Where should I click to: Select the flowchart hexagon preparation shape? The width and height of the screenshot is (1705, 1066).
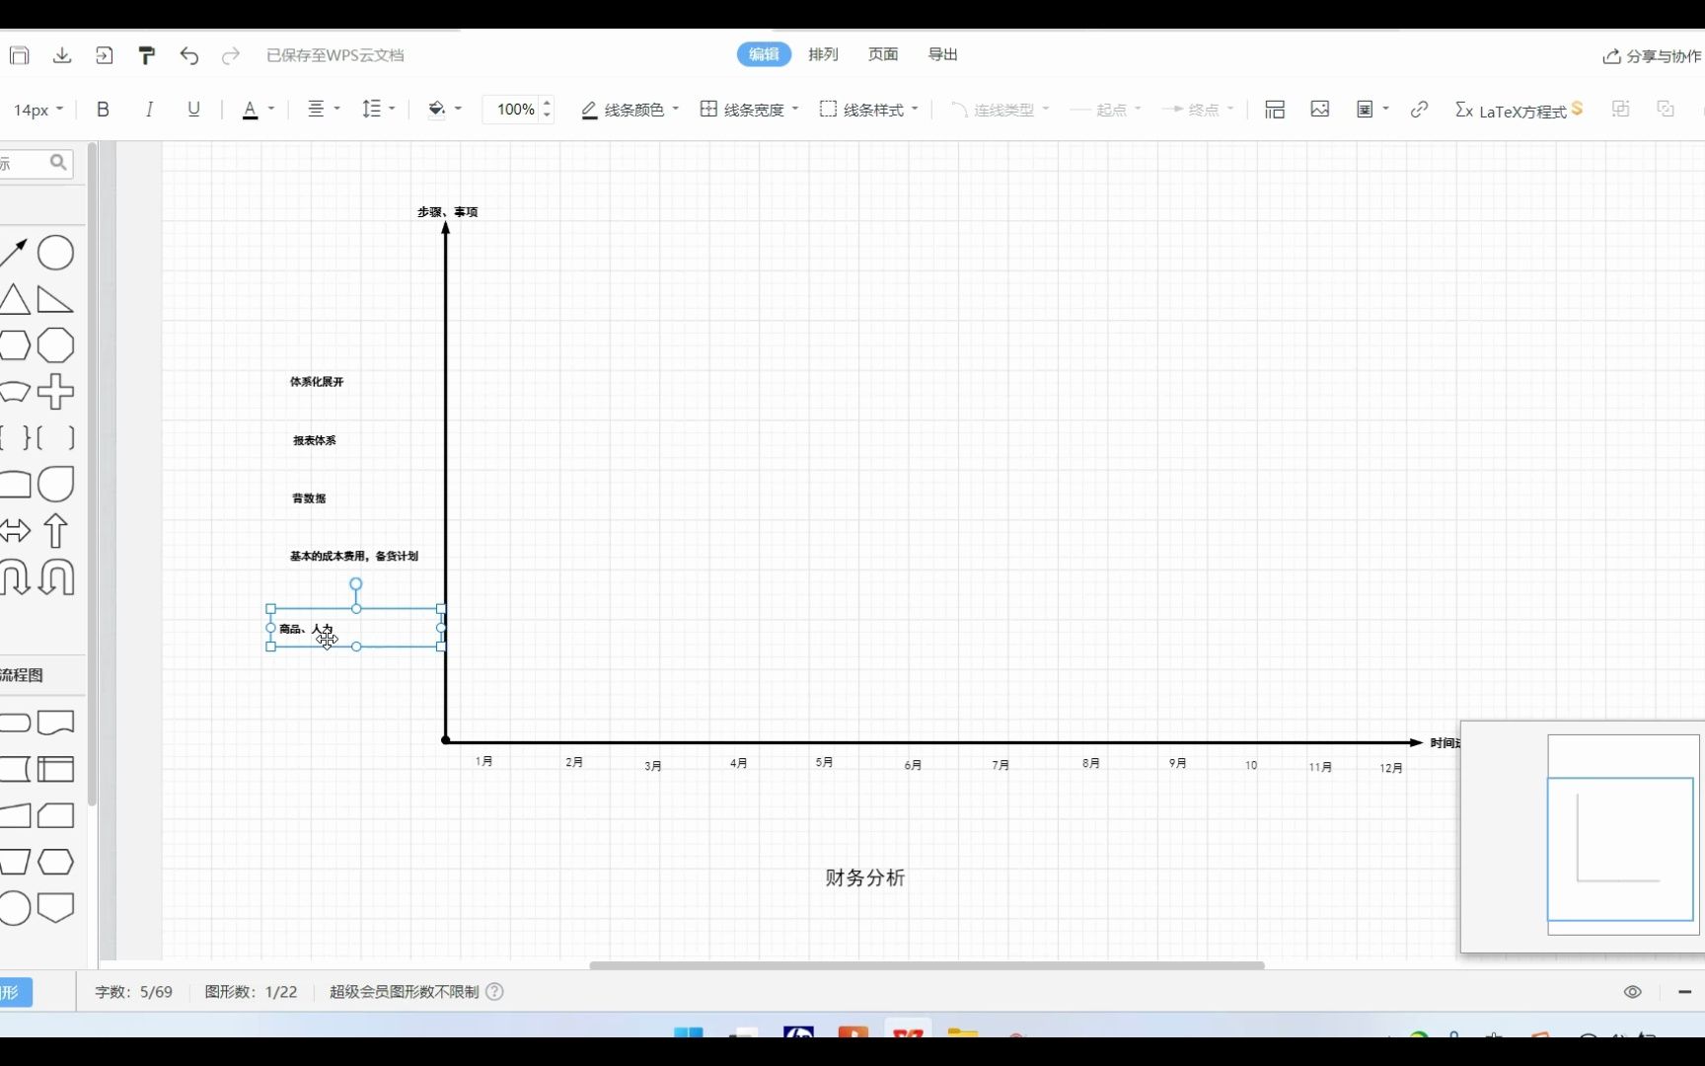(x=55, y=862)
